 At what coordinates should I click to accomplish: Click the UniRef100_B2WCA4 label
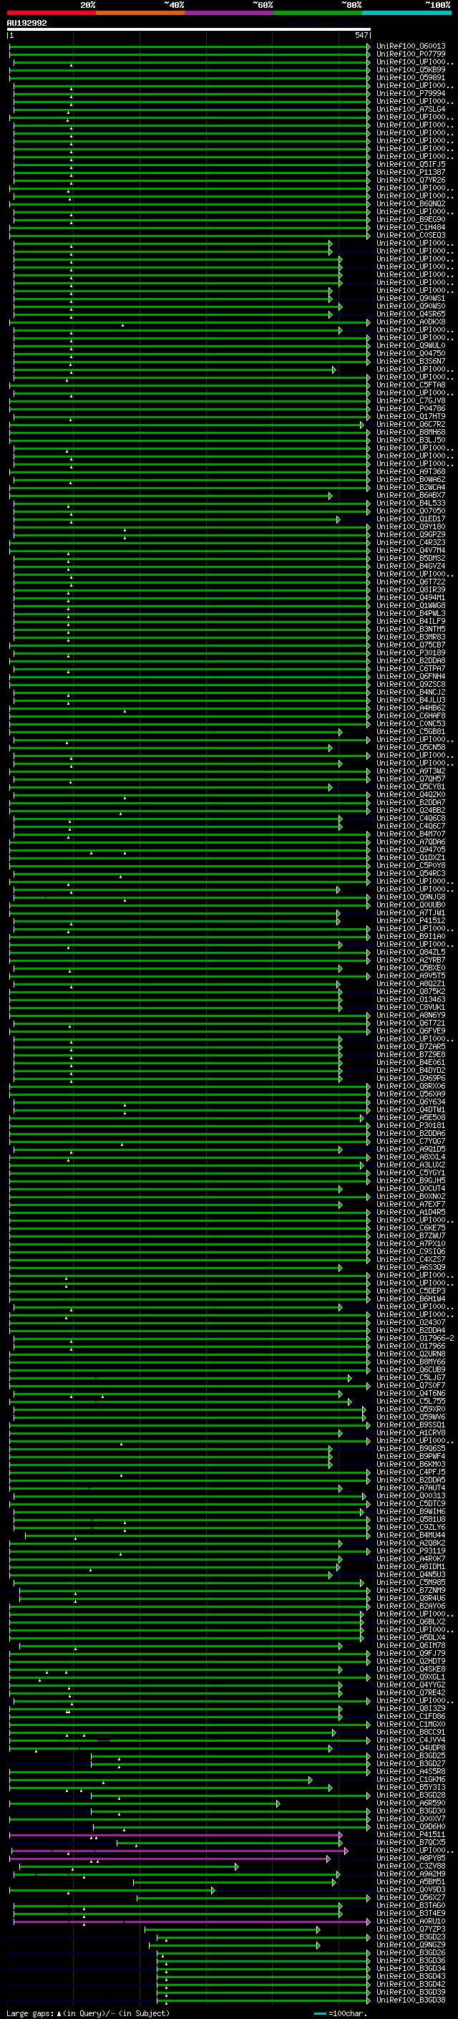(x=411, y=488)
